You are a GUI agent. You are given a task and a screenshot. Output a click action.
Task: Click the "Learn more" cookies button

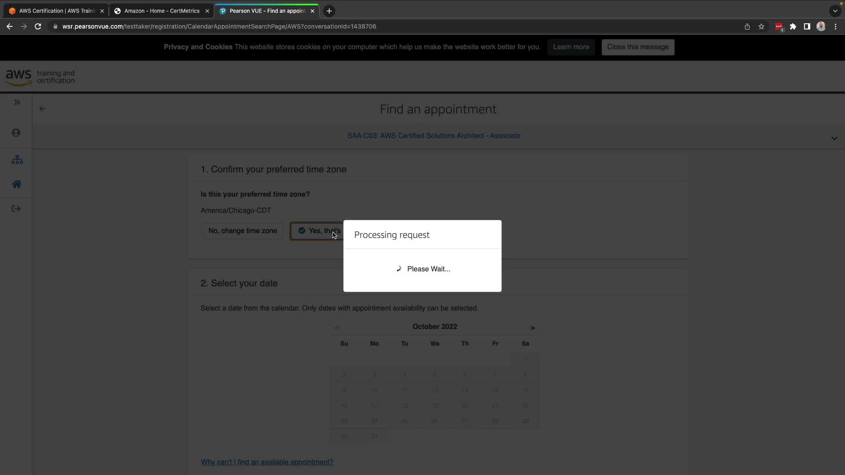tap(571, 47)
